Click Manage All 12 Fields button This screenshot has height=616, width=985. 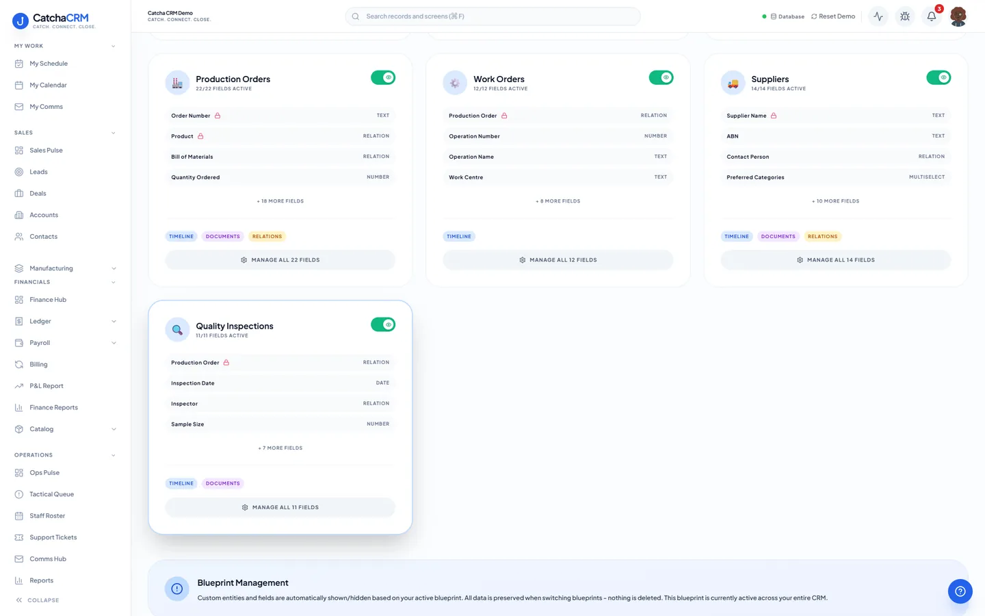558,260
